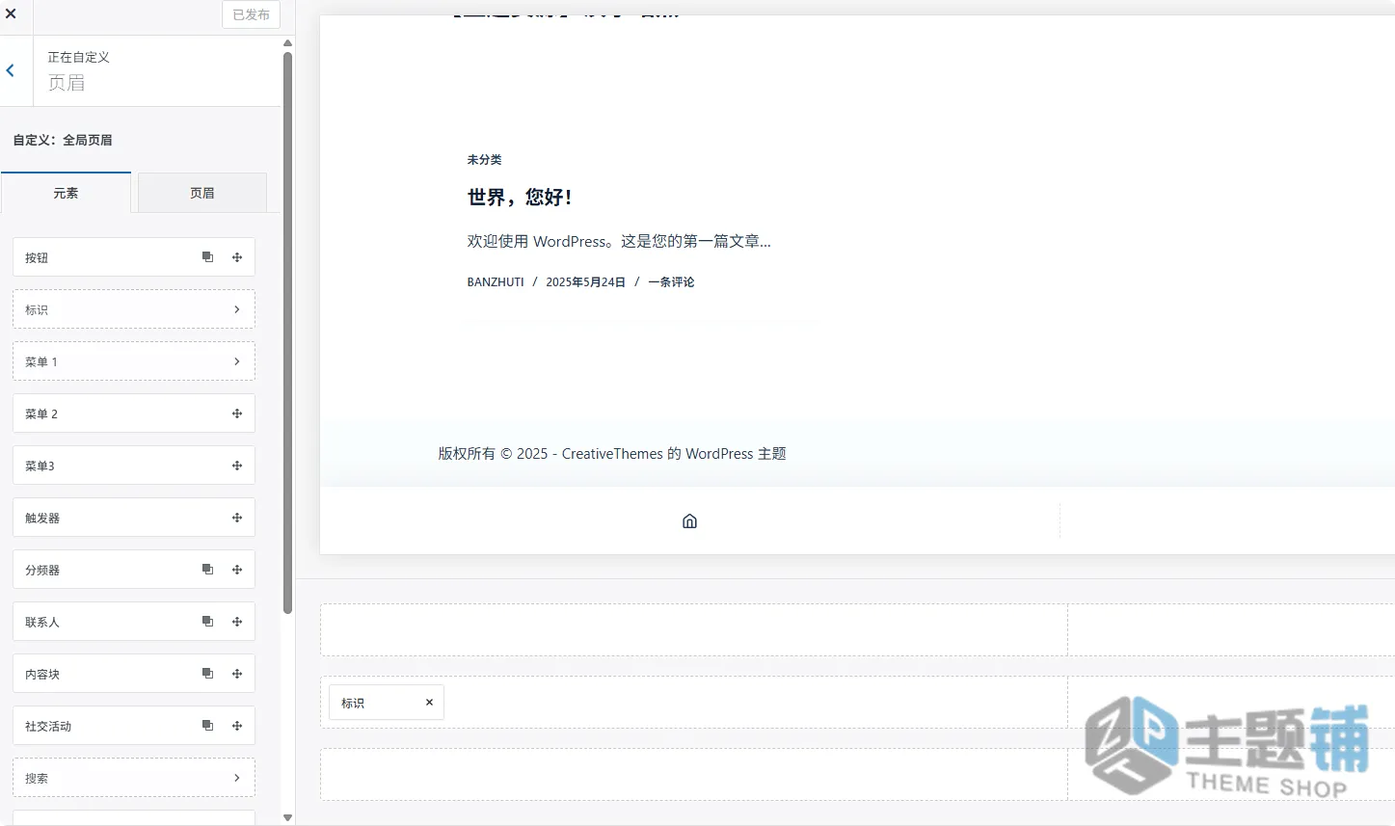
Task: Switch to the 元素 tab
Action: click(x=66, y=193)
